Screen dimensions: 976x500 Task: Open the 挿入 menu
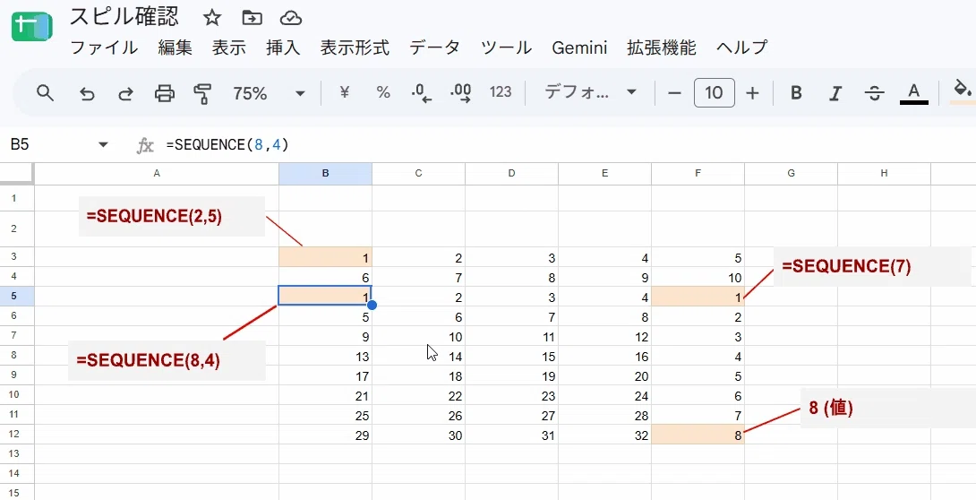coord(283,47)
